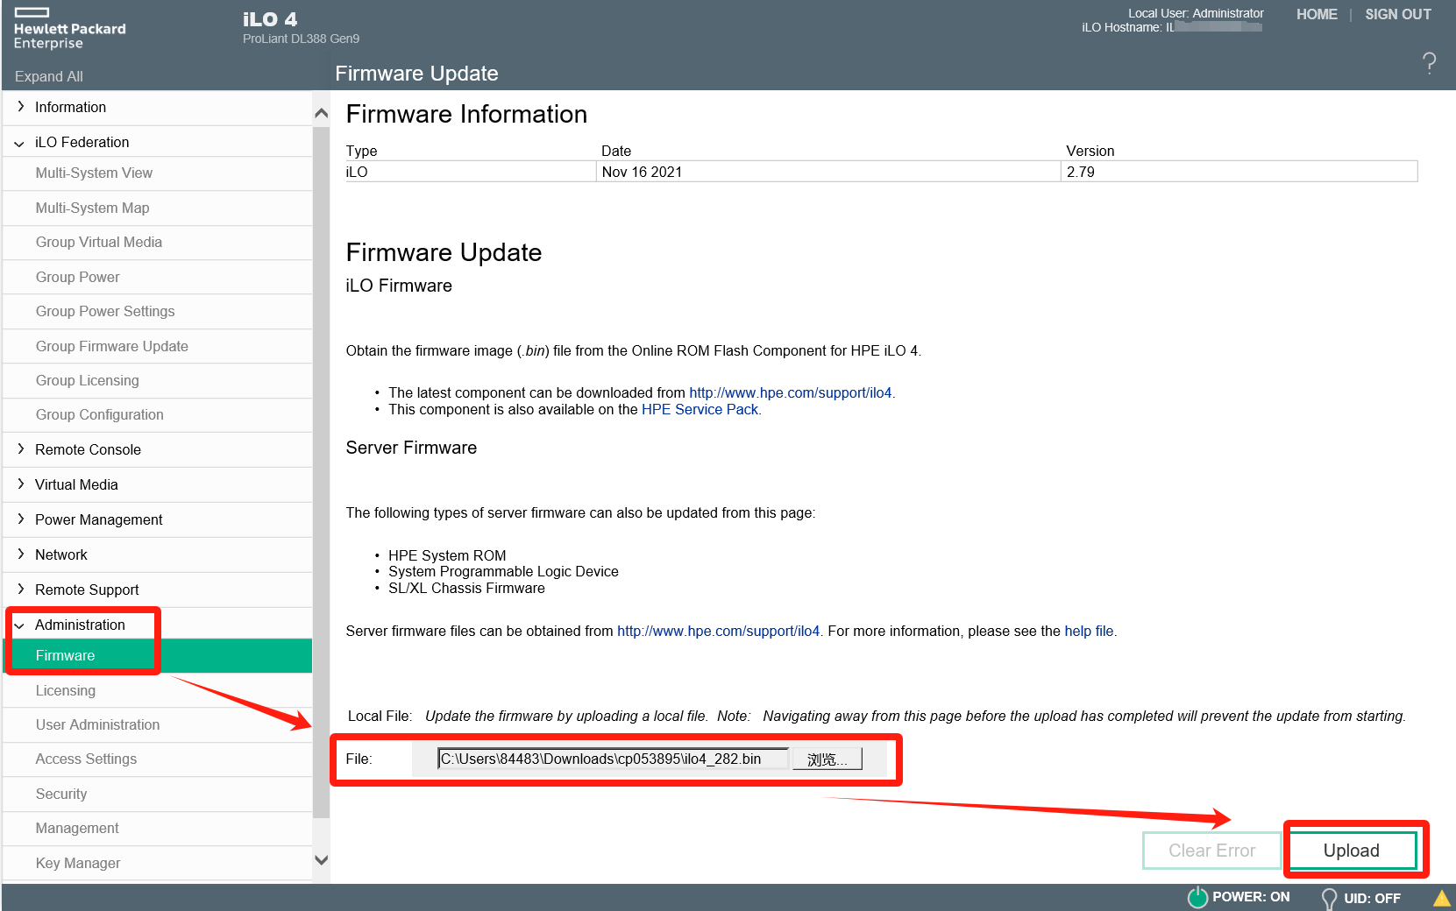Image resolution: width=1456 pixels, height=911 pixels.
Task: Click the power status icon
Action: (1197, 897)
